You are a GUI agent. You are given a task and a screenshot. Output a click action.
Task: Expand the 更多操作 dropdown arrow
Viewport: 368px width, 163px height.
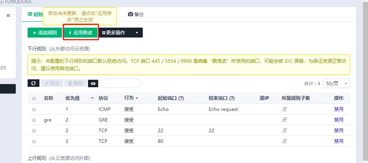coord(137,33)
